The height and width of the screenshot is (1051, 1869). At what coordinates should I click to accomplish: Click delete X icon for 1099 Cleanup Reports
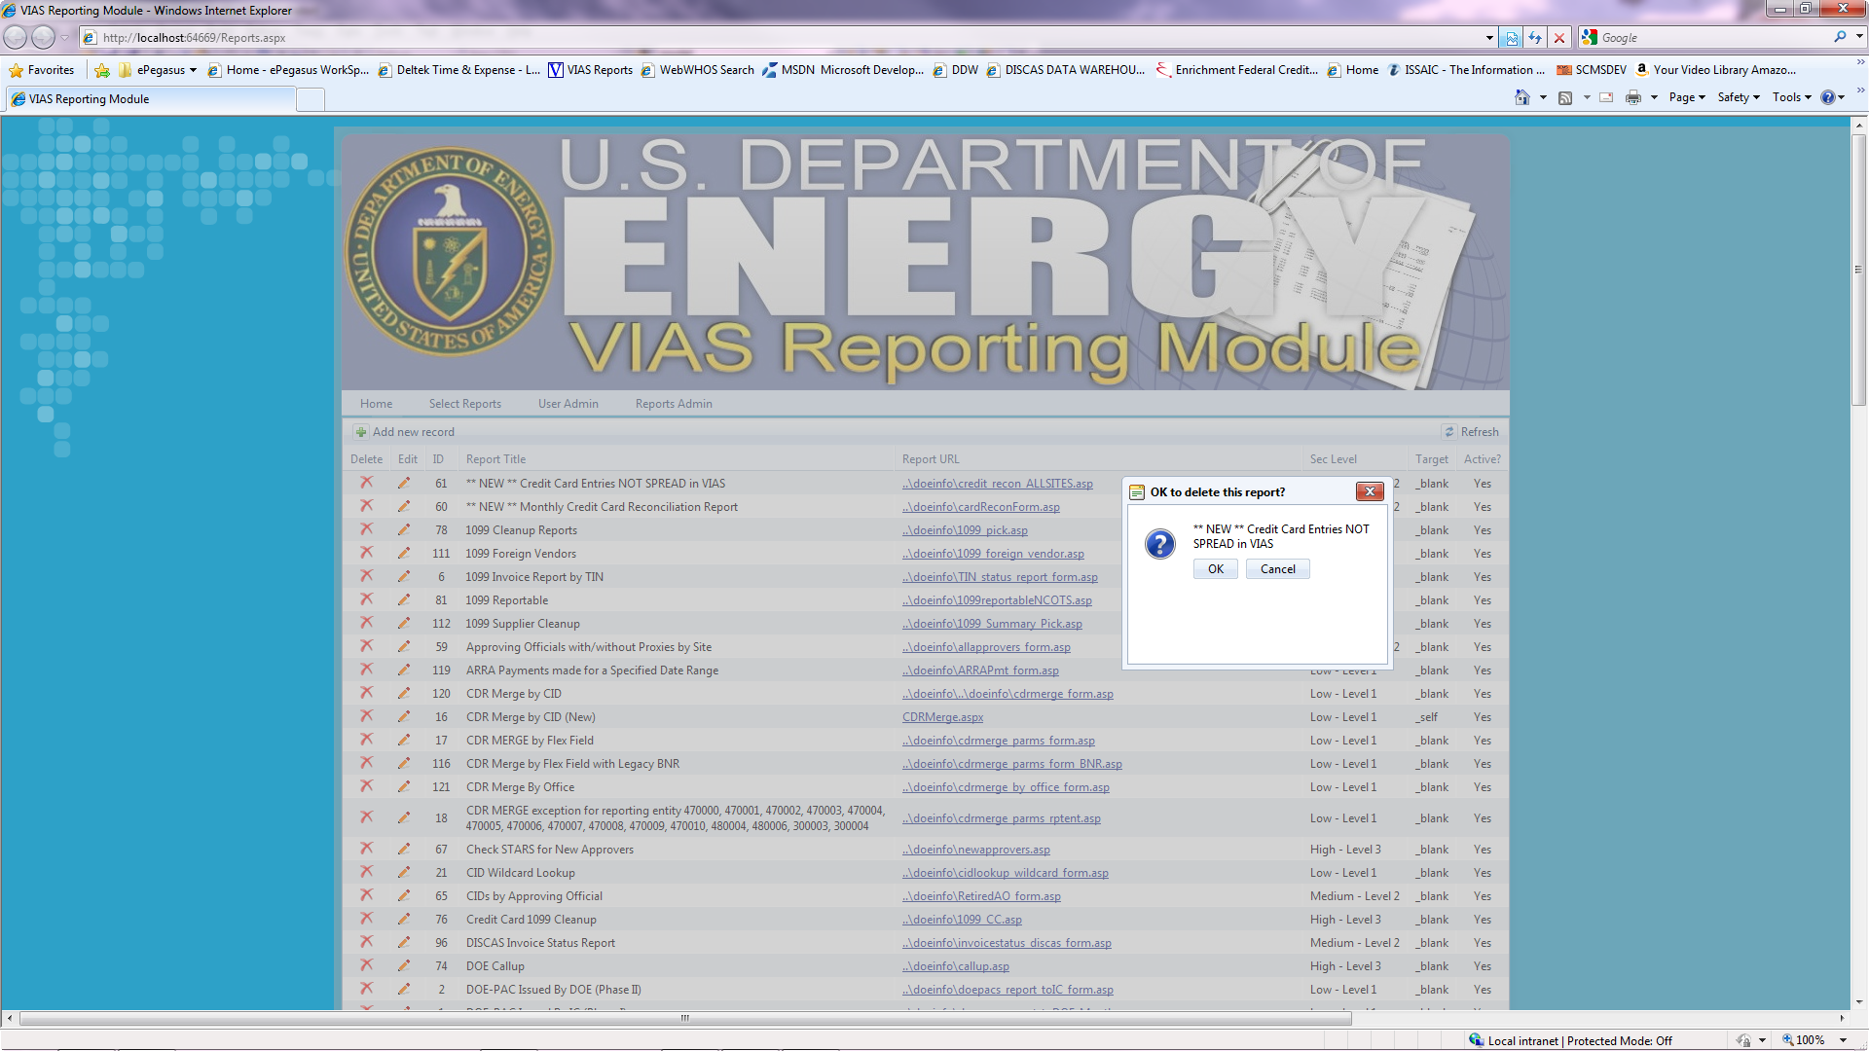366,529
